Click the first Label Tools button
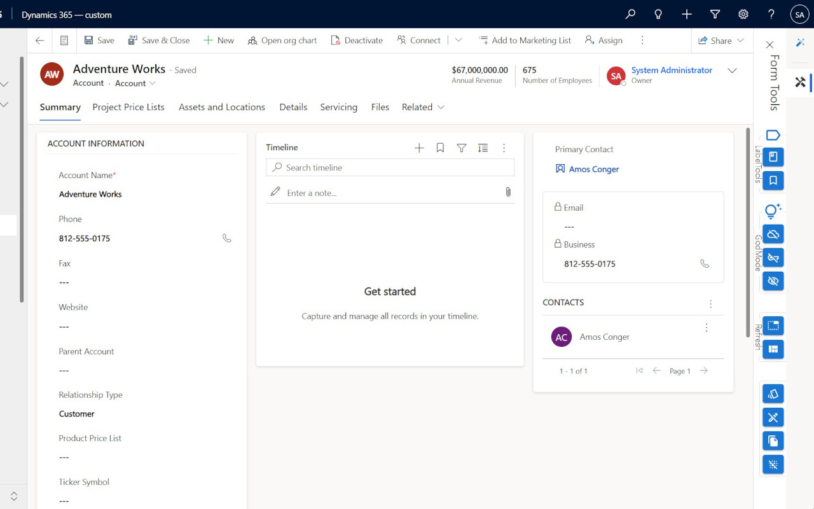This screenshot has height=509, width=814. point(773,157)
